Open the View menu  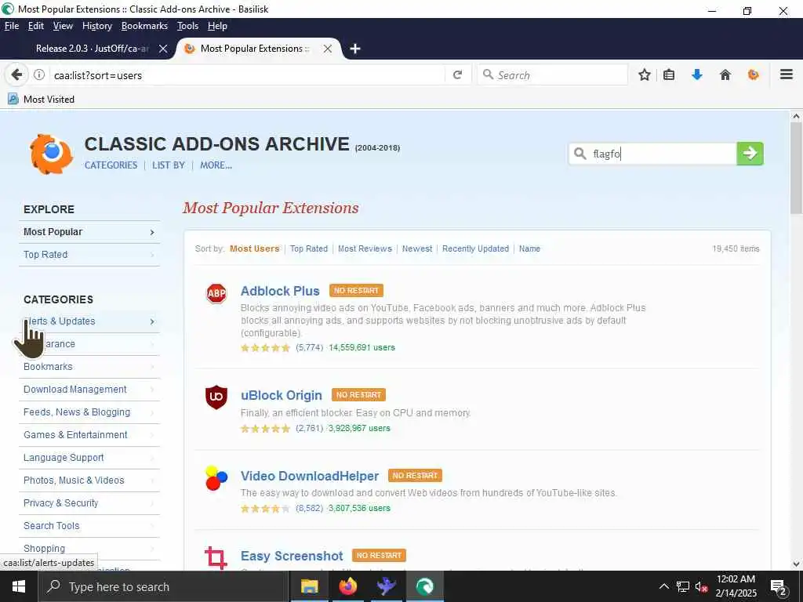63,26
